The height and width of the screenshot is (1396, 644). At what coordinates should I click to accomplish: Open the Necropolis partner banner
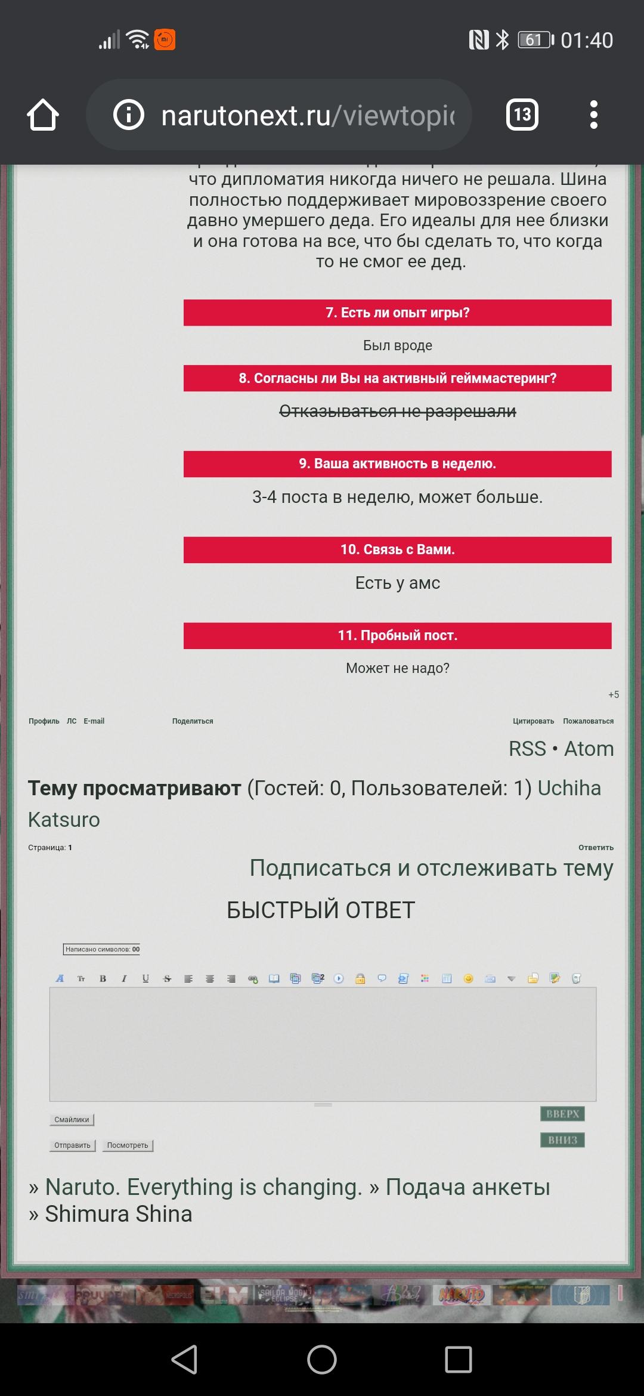tap(165, 1295)
